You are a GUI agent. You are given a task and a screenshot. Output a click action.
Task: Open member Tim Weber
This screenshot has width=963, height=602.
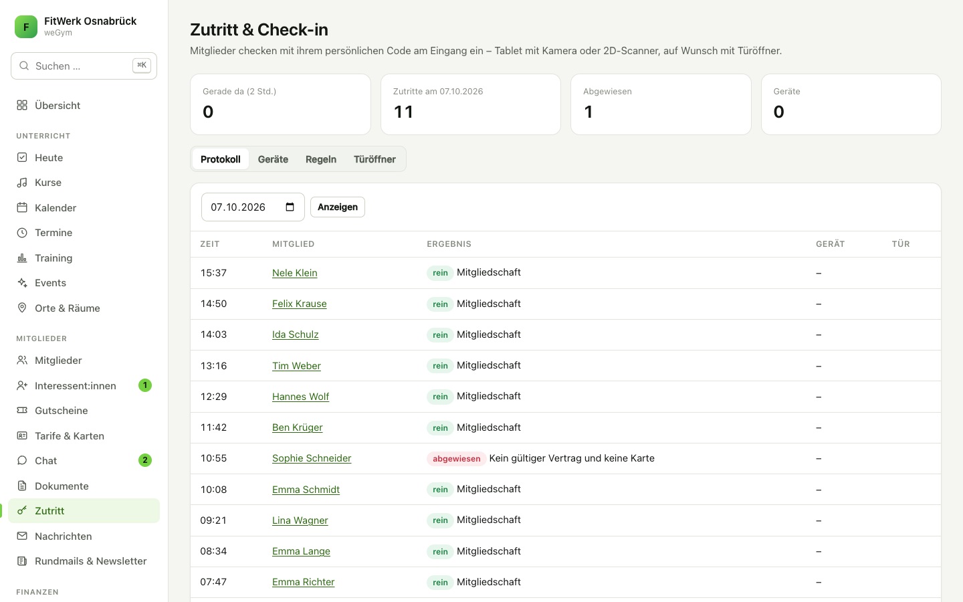pos(296,366)
